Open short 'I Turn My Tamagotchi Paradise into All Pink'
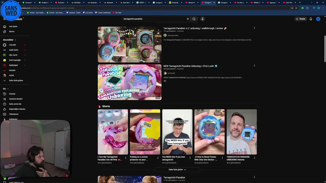This screenshot has height=183, width=326. tap(113, 132)
